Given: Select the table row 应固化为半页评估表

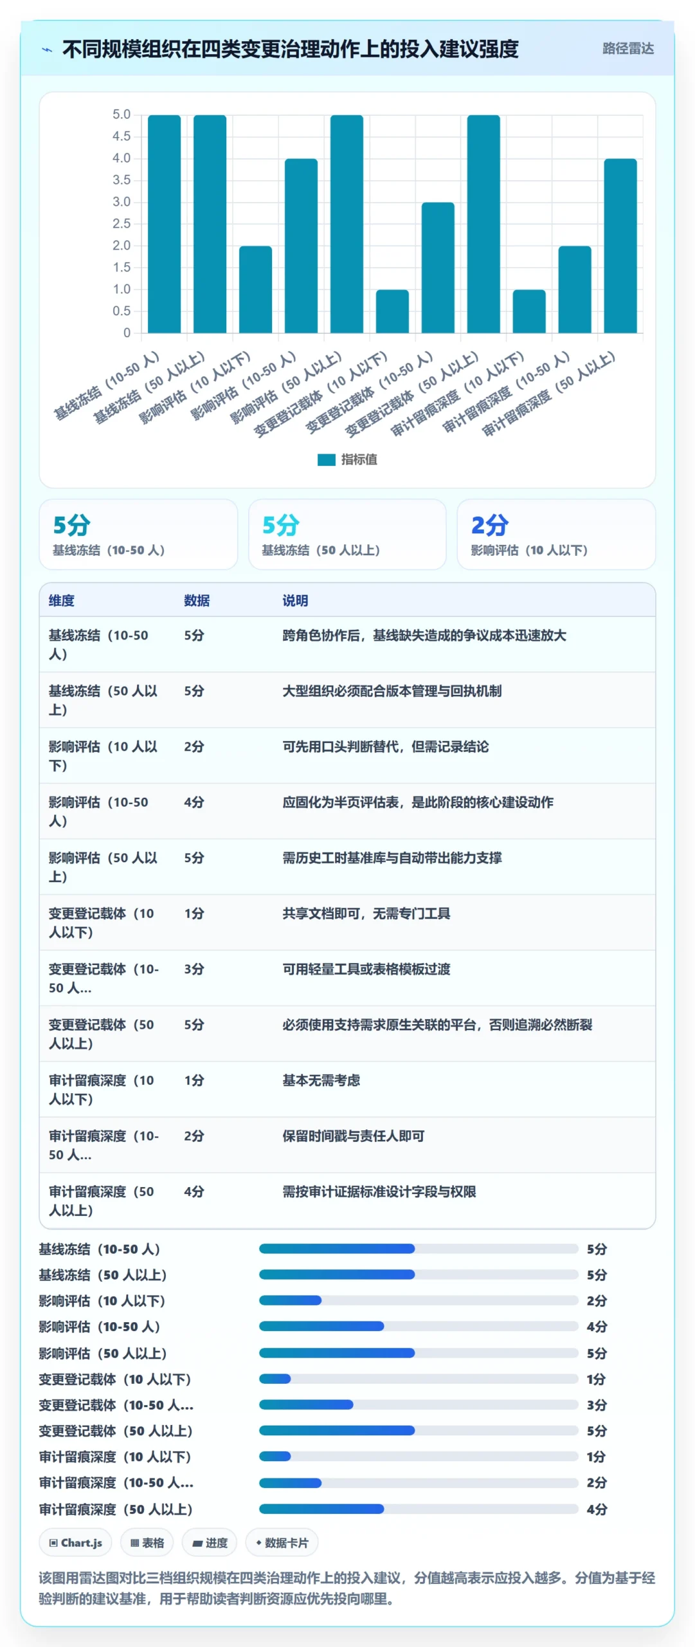Looking at the screenshot, I should click(347, 811).
